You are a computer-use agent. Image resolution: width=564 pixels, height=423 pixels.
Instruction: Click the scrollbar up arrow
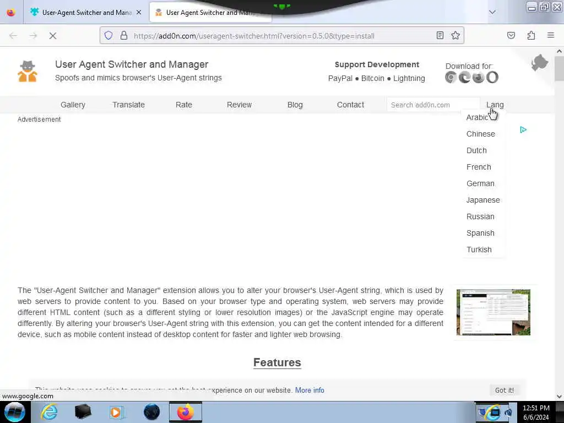[x=559, y=51]
